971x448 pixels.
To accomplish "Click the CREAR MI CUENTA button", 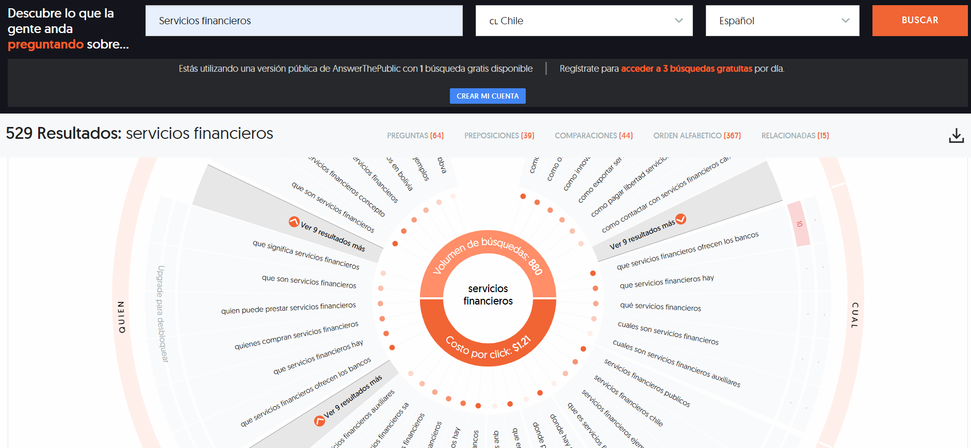I will coord(488,96).
